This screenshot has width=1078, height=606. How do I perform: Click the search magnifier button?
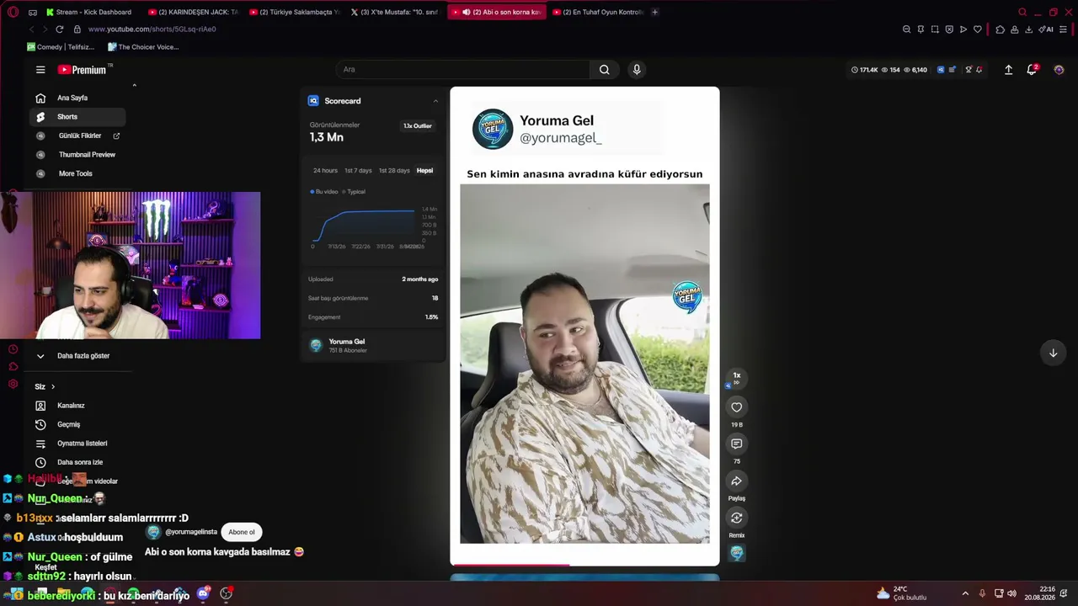point(604,70)
